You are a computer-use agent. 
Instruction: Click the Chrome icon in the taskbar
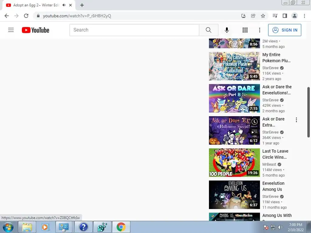(121, 227)
